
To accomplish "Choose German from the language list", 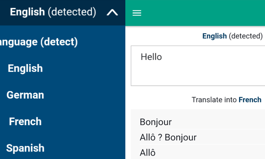I will point(25,95).
